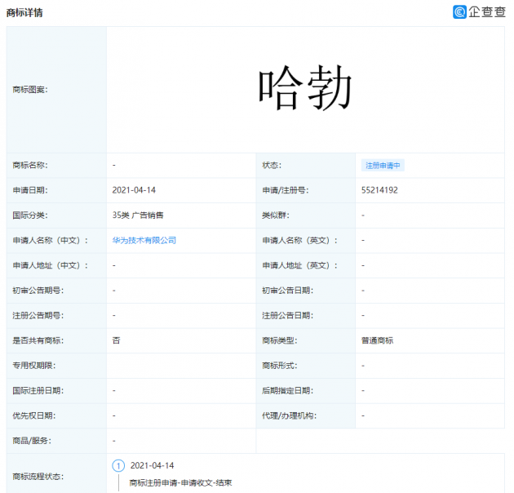Image resolution: width=514 pixels, height=493 pixels.
Task: Click the 申请/注册号 label
Action: (286, 190)
